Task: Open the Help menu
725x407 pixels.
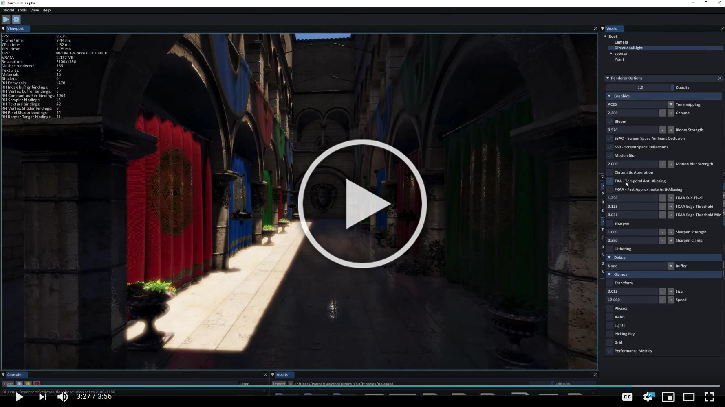Action: tap(46, 10)
